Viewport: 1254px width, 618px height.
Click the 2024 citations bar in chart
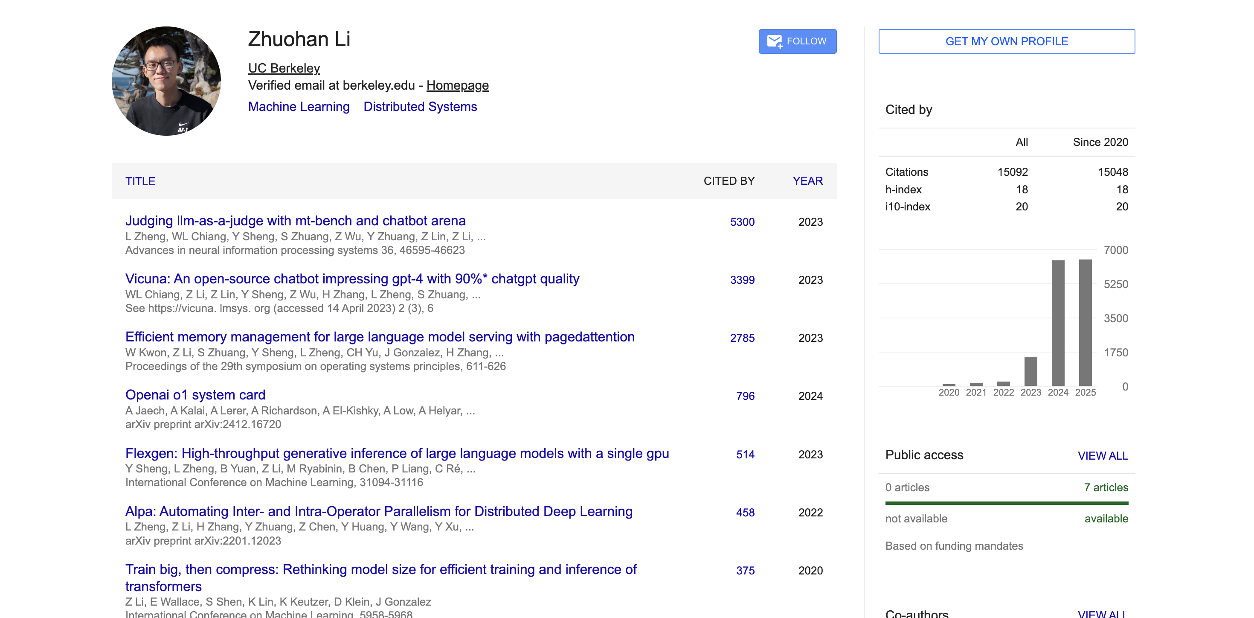click(1057, 323)
